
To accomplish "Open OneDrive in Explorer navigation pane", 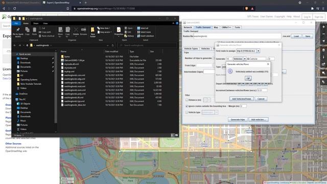I will (23, 94).
